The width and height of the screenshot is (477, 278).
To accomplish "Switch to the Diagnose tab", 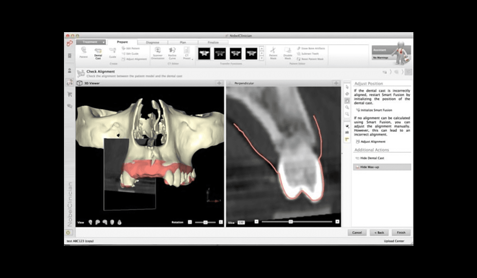I will [153, 42].
